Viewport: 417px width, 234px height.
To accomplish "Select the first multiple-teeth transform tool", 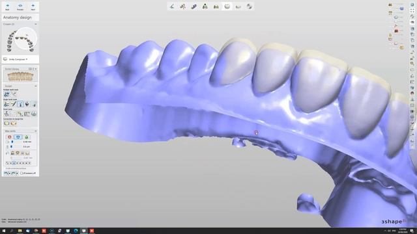I will click(x=7, y=94).
